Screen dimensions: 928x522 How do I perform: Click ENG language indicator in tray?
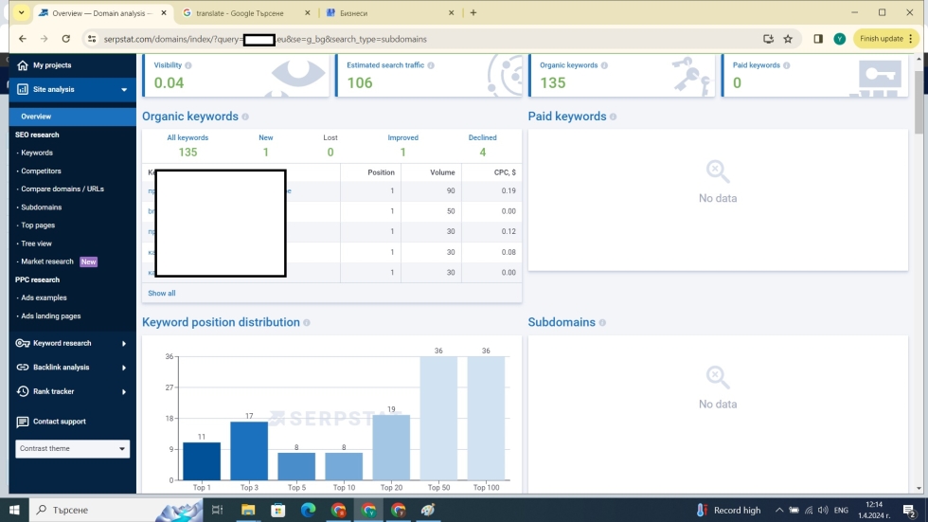841,511
